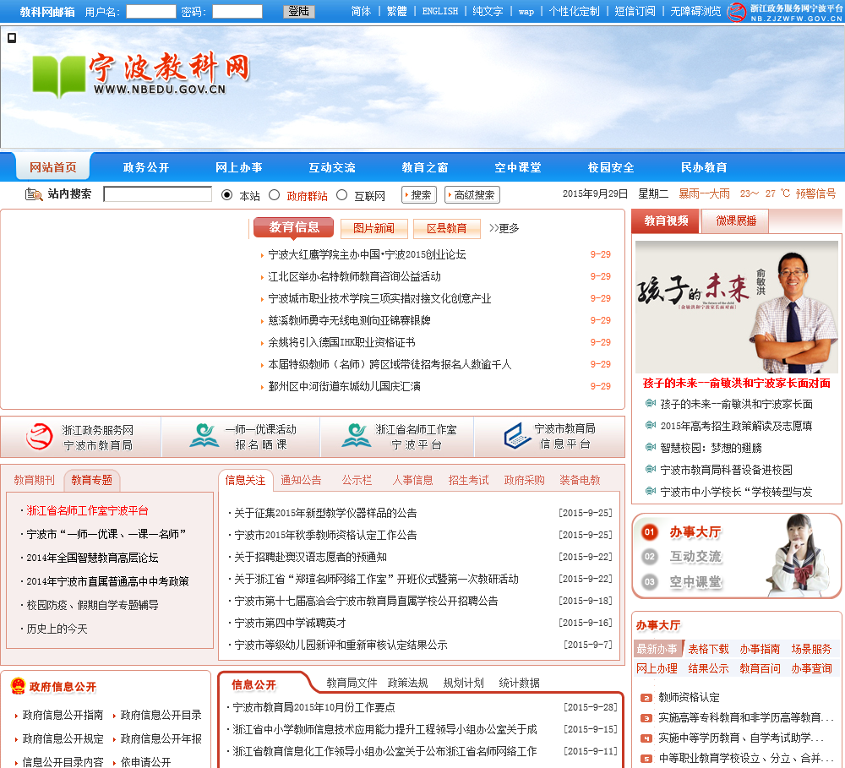Open the 招生考试 tab
The height and width of the screenshot is (768, 845).
pyautogui.click(x=468, y=480)
